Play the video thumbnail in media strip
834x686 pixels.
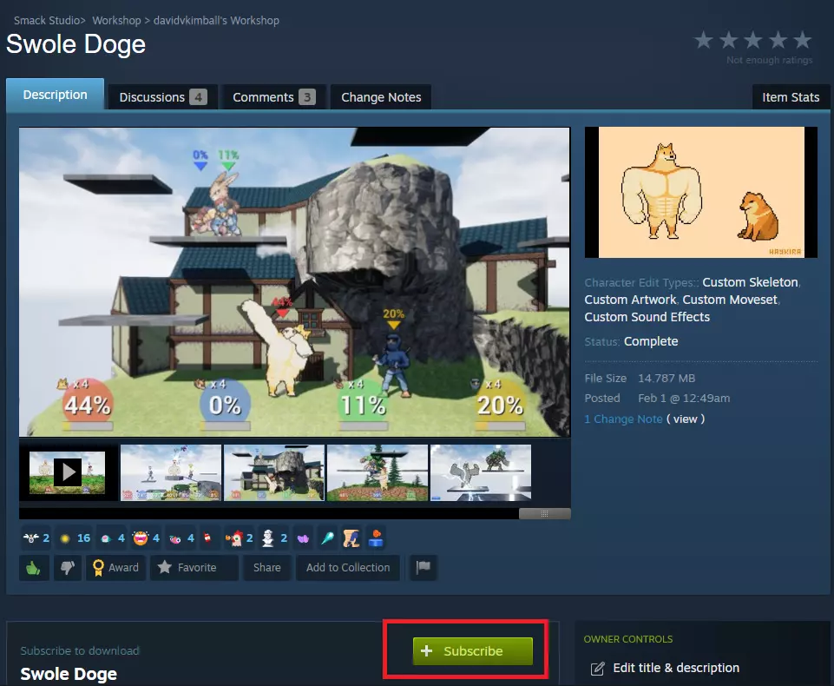coord(67,472)
